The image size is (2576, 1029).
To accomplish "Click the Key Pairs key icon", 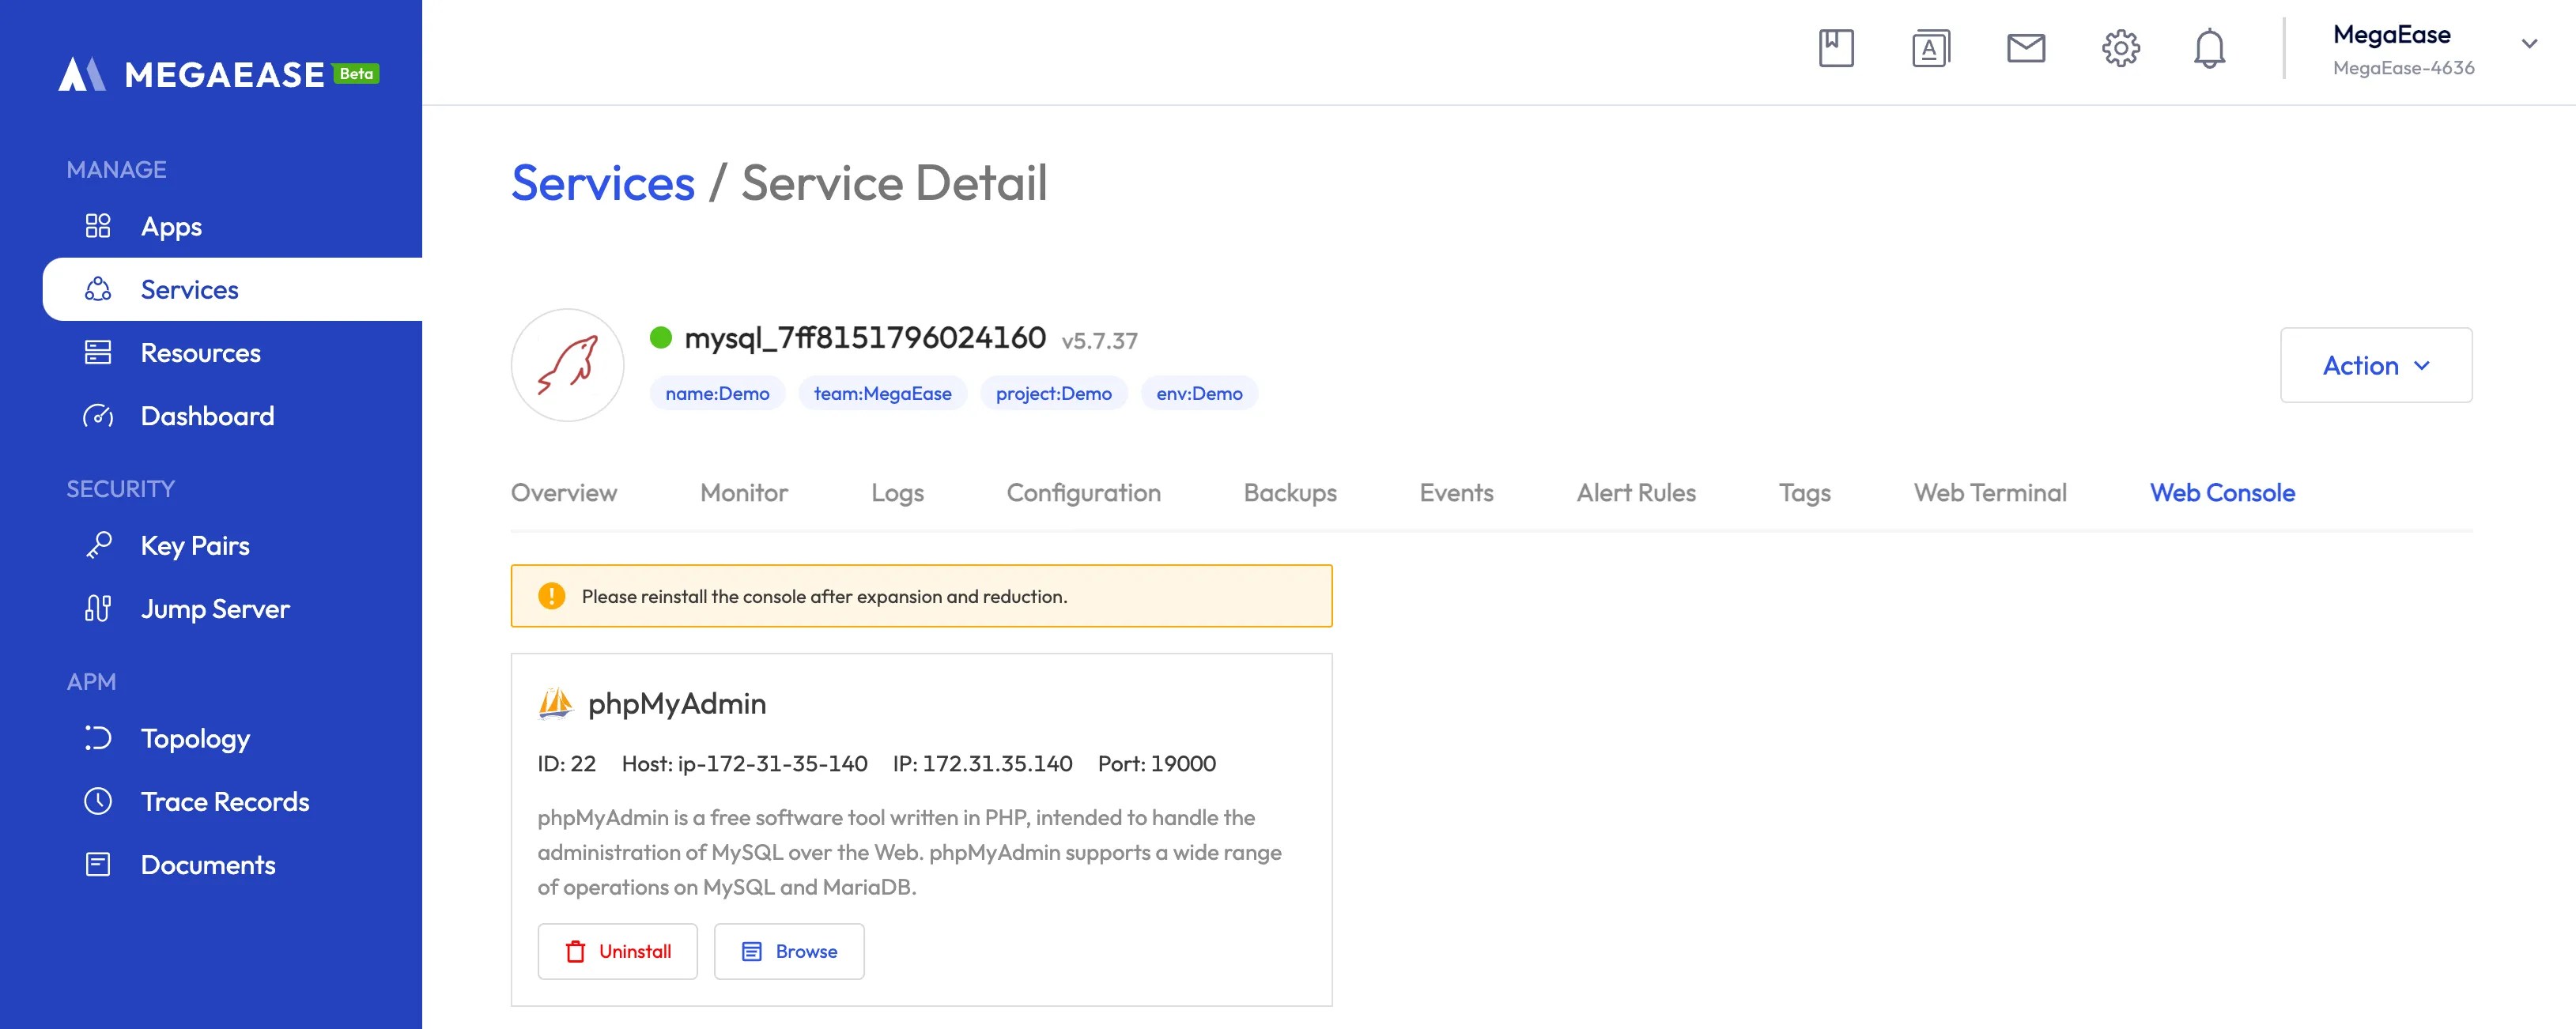I will (98, 545).
